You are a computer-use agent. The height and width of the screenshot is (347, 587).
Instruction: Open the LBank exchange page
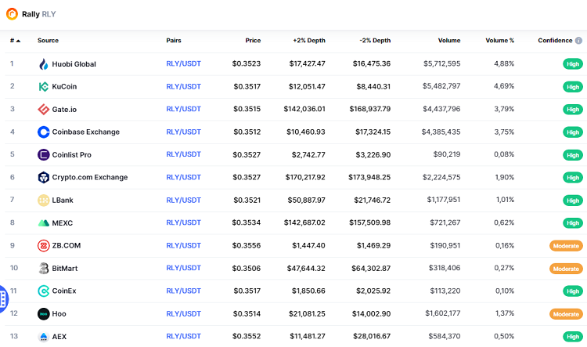tap(62, 201)
